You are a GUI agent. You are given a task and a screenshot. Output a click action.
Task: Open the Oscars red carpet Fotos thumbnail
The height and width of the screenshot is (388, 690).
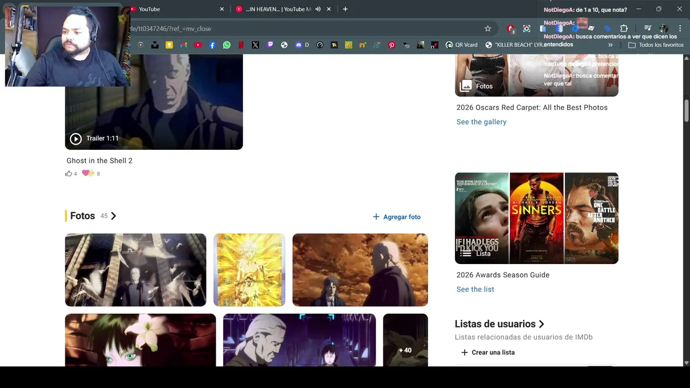click(x=536, y=75)
